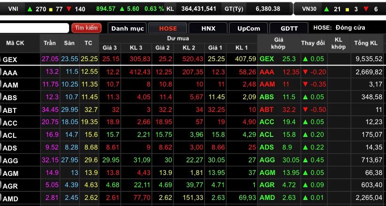Click the green up arrow in AGG row

click(x=305, y=160)
